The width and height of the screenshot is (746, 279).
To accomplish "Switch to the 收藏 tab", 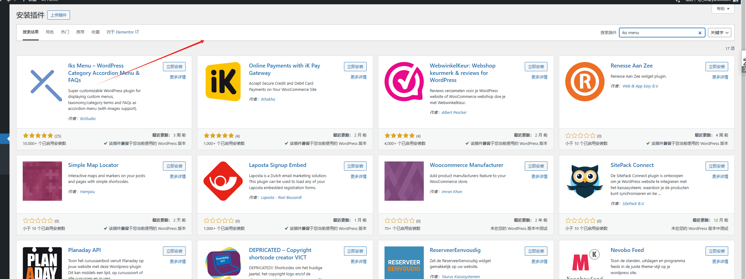I will pyautogui.click(x=95, y=32).
